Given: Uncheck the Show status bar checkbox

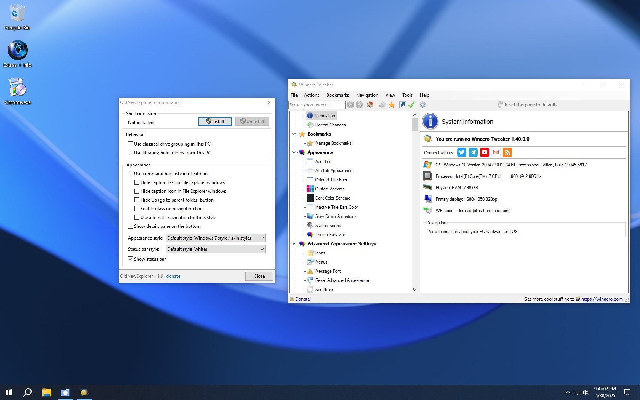Looking at the screenshot, I should [x=131, y=259].
